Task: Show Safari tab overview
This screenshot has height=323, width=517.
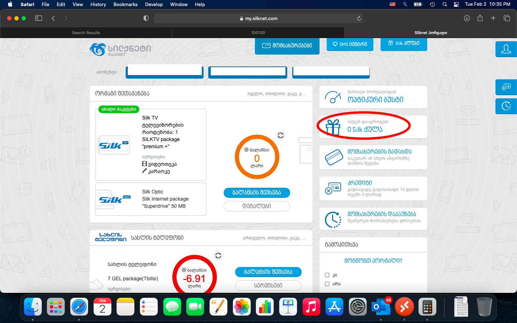Action: point(507,18)
